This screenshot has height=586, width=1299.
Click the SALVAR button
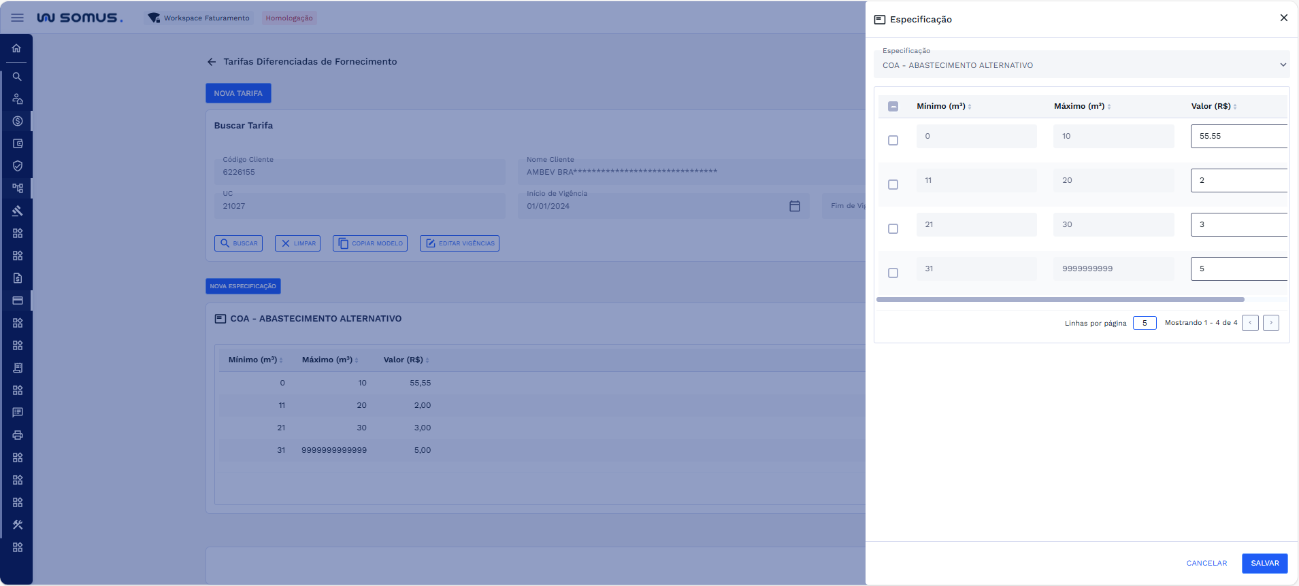1264,564
